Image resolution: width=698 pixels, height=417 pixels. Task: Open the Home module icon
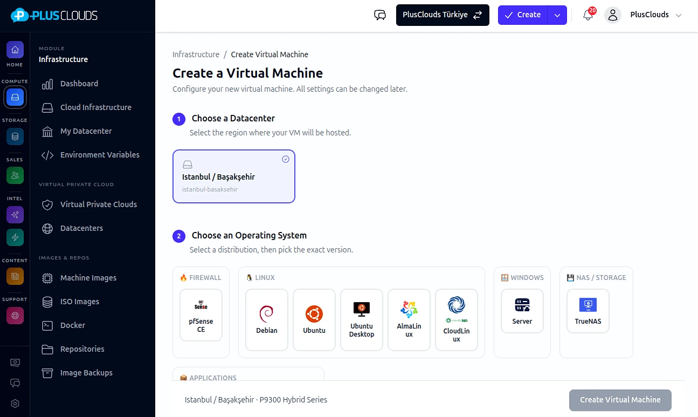[15, 50]
